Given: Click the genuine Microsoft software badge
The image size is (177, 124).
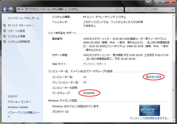Looking at the screenshot, I should tap(149, 110).
